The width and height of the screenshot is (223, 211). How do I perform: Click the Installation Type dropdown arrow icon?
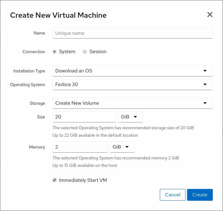(x=205, y=71)
